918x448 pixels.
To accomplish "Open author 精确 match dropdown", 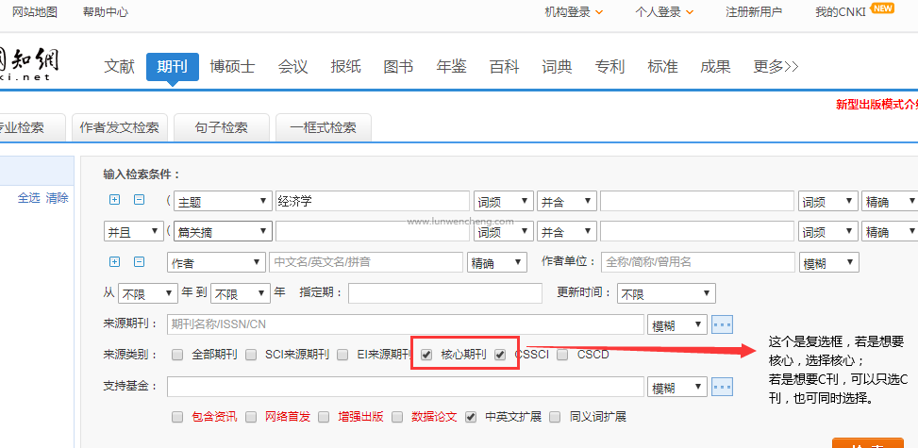I will [497, 262].
